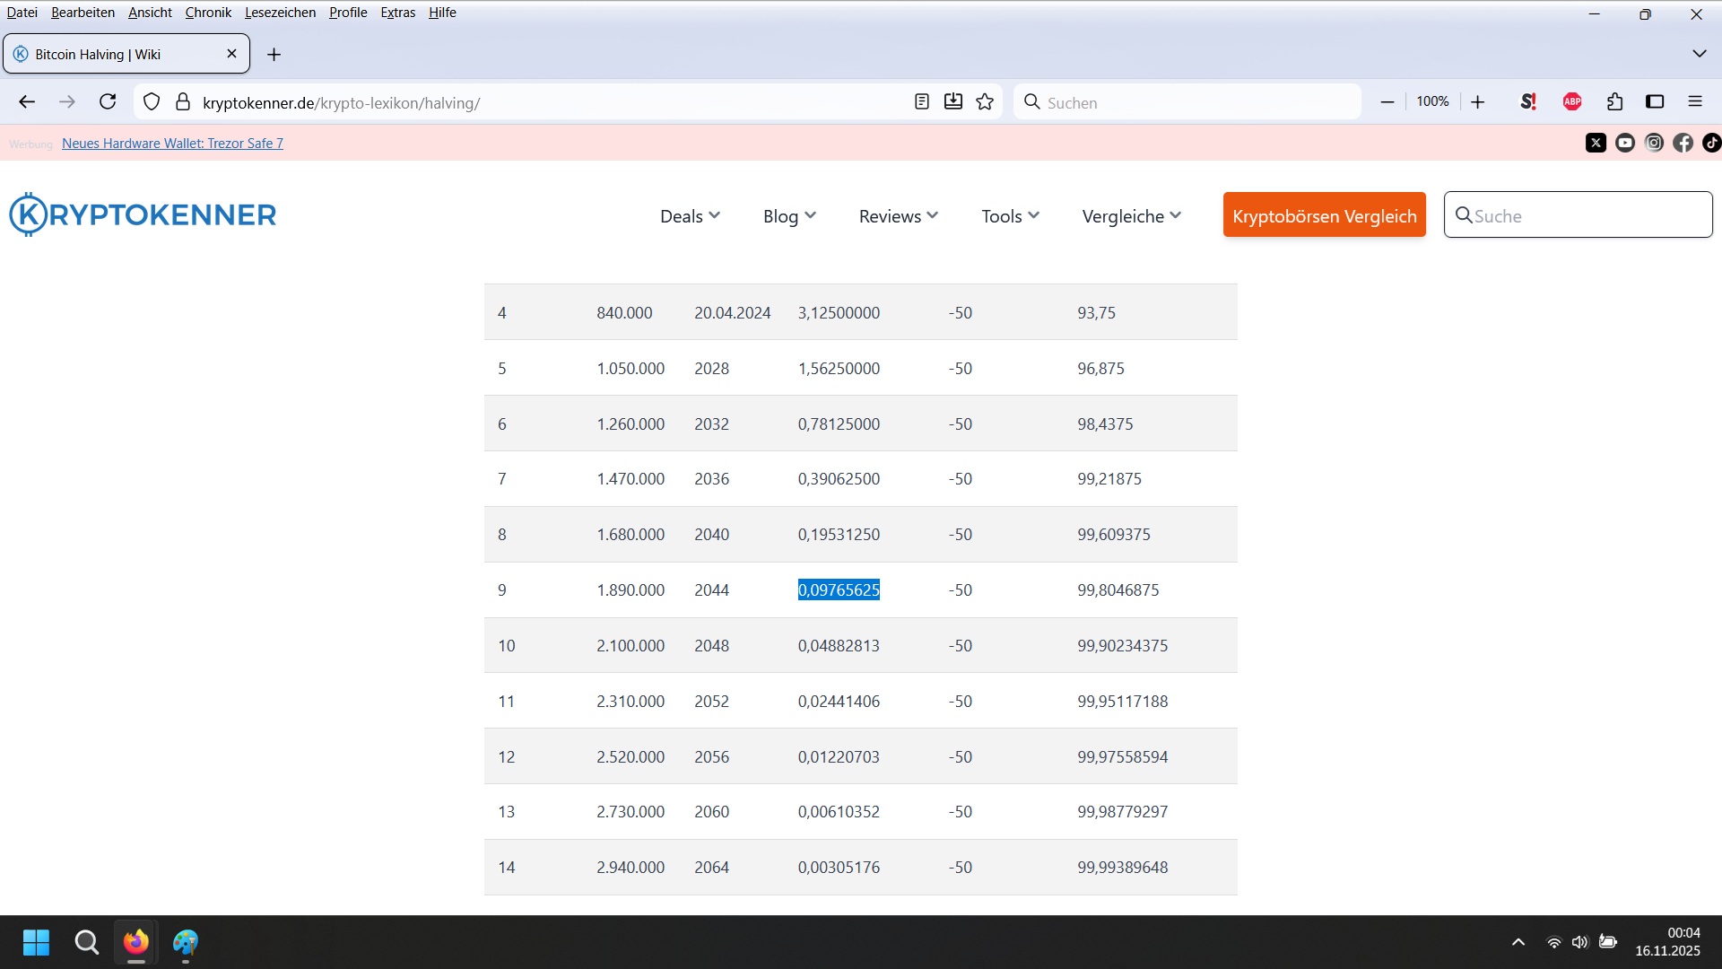Expand the Reviews dropdown menu

898,216
